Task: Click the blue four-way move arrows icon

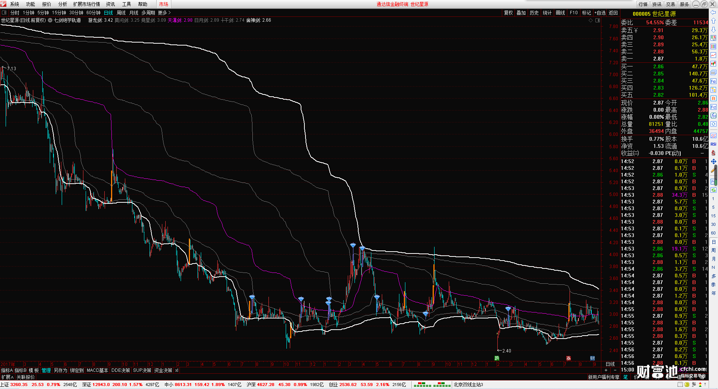Action: 714,161
